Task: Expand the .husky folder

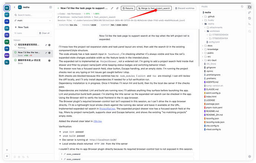Action: tap(203, 20)
